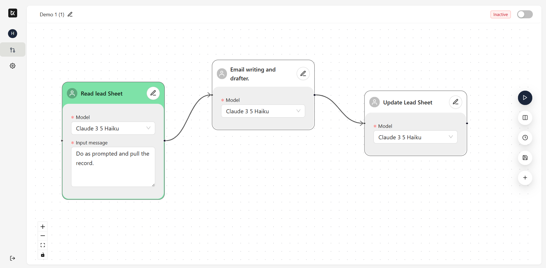The height and width of the screenshot is (268, 546).
Task: Fit the canvas view to screen
Action: (43, 245)
